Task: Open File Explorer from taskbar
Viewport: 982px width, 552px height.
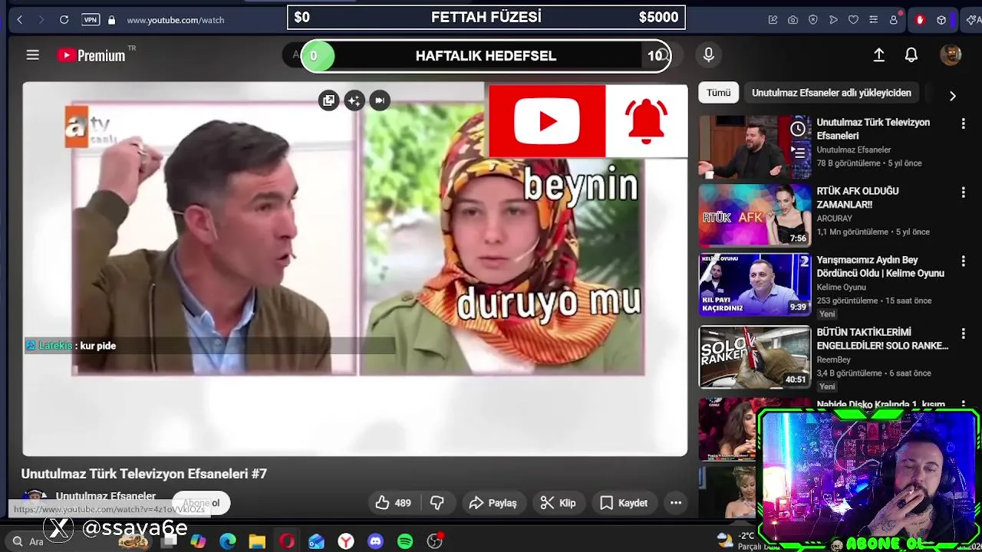Action: (x=257, y=541)
